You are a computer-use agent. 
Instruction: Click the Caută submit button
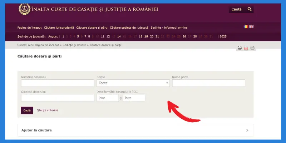[27, 110]
